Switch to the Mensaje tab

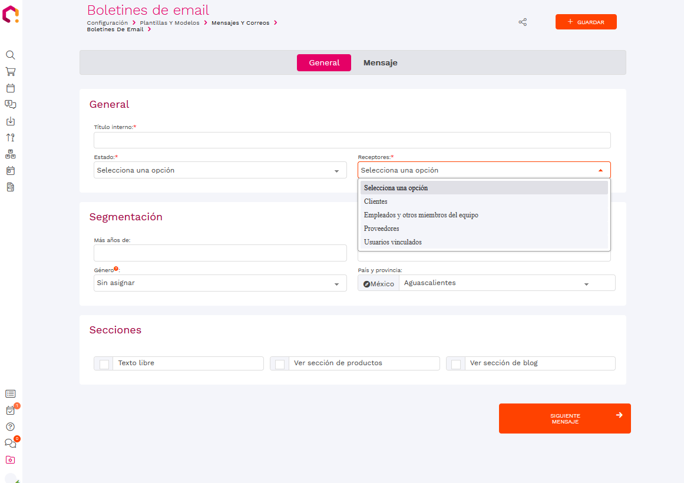coord(380,63)
